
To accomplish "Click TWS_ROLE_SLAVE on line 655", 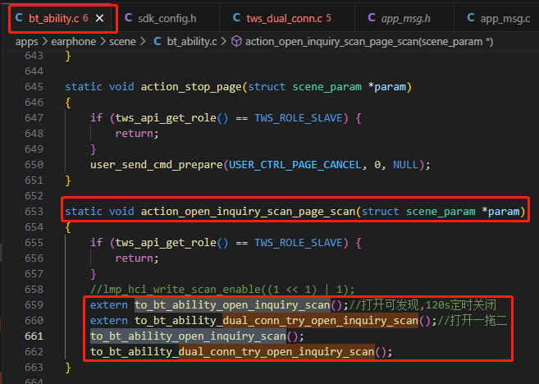I will tap(299, 243).
